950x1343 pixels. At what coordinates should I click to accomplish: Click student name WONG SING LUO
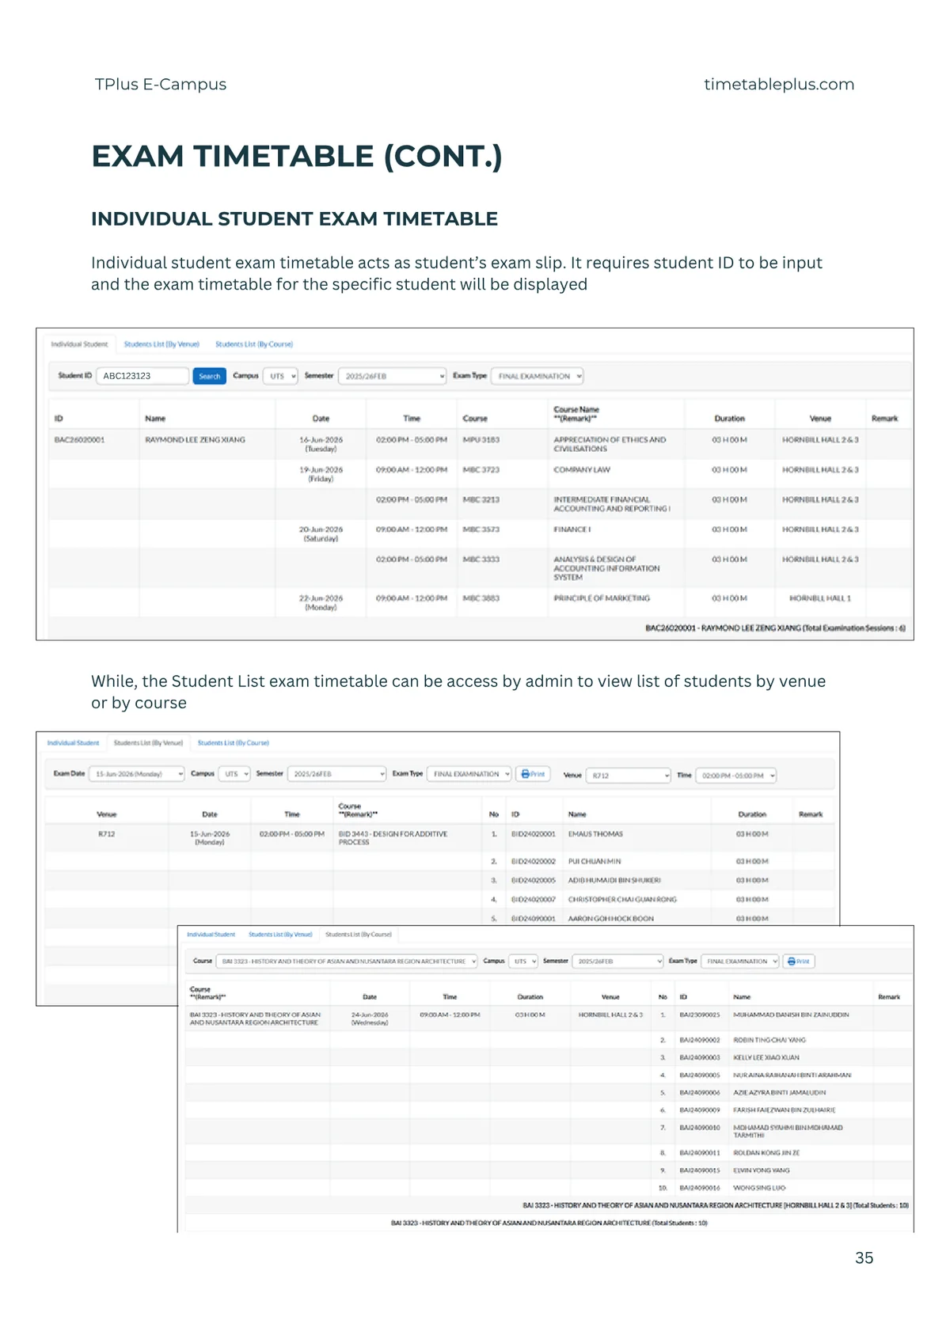pos(759,1188)
